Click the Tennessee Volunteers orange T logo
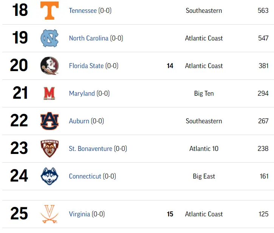 tap(50, 11)
